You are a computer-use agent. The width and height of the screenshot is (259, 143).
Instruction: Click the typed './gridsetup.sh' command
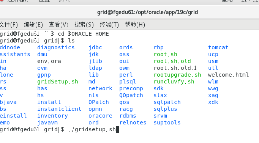click(x=92, y=130)
